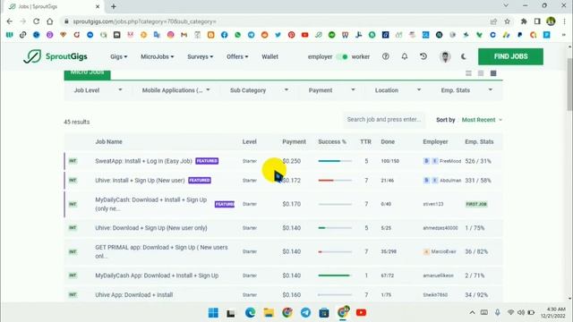
Task: Open Telegram bookmark in bookmarks bar
Action: [x=252, y=35]
